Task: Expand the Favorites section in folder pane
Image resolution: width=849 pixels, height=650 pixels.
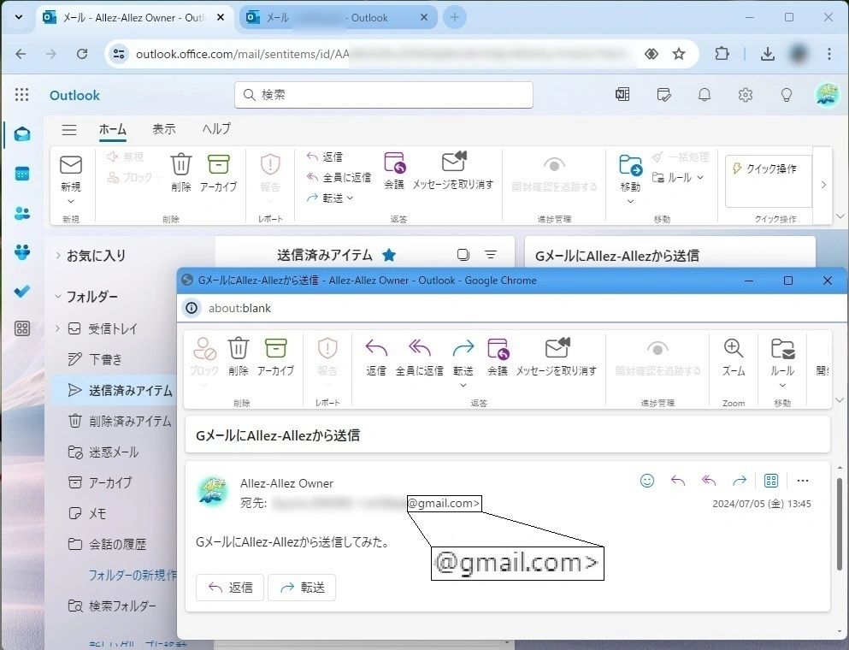Action: pyautogui.click(x=58, y=255)
